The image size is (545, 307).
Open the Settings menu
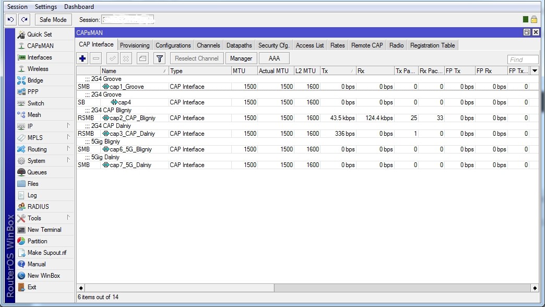pos(46,7)
